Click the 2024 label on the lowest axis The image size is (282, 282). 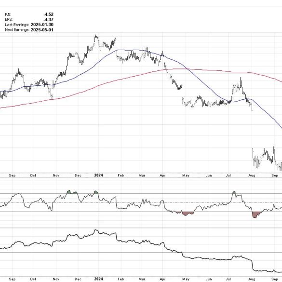[x=98, y=279]
